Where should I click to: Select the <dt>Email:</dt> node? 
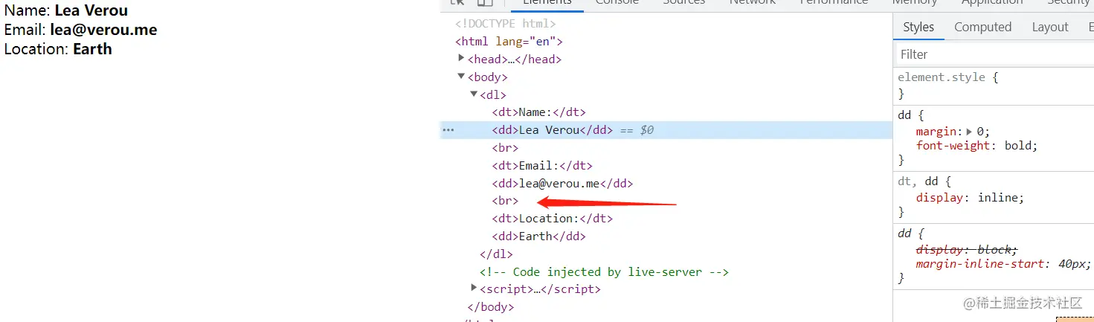pos(542,166)
